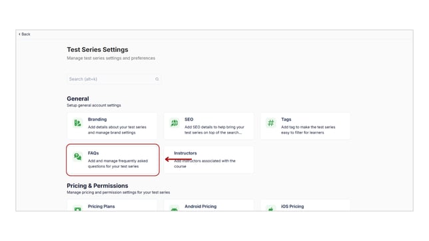Click 'Setup general account settings' text
Viewport: 429px width, 241px height.
coord(94,105)
